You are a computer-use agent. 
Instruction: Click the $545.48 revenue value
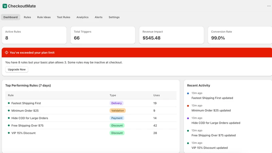coord(151,38)
